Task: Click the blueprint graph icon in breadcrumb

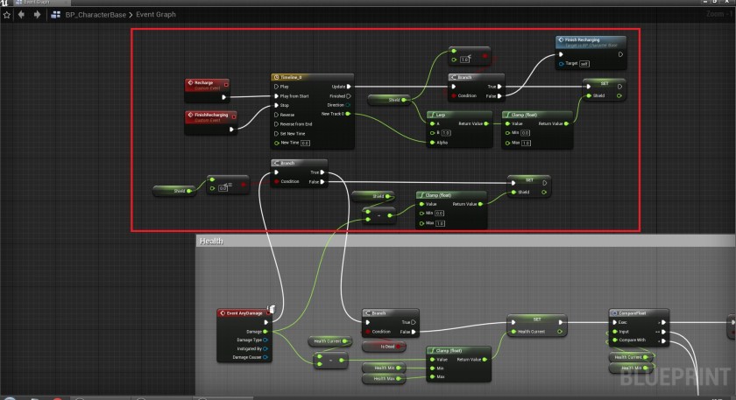Action: coord(57,15)
